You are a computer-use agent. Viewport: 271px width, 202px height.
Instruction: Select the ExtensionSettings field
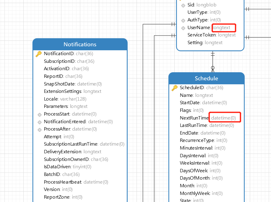click(73, 91)
